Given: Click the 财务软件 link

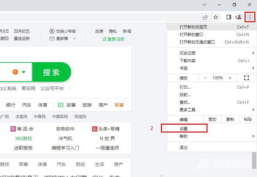Looking at the screenshot, I should [65, 129].
